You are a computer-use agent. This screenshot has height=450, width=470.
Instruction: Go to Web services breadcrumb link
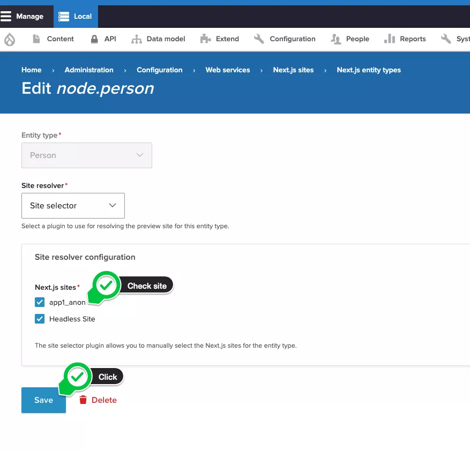click(227, 70)
